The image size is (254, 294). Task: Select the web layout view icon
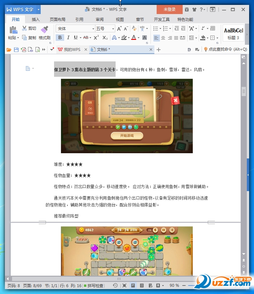pos(150,286)
